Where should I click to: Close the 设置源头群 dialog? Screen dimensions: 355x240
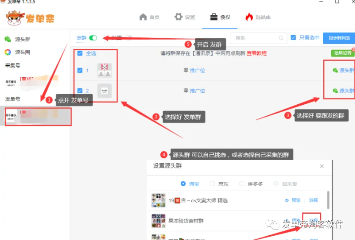point(322,166)
